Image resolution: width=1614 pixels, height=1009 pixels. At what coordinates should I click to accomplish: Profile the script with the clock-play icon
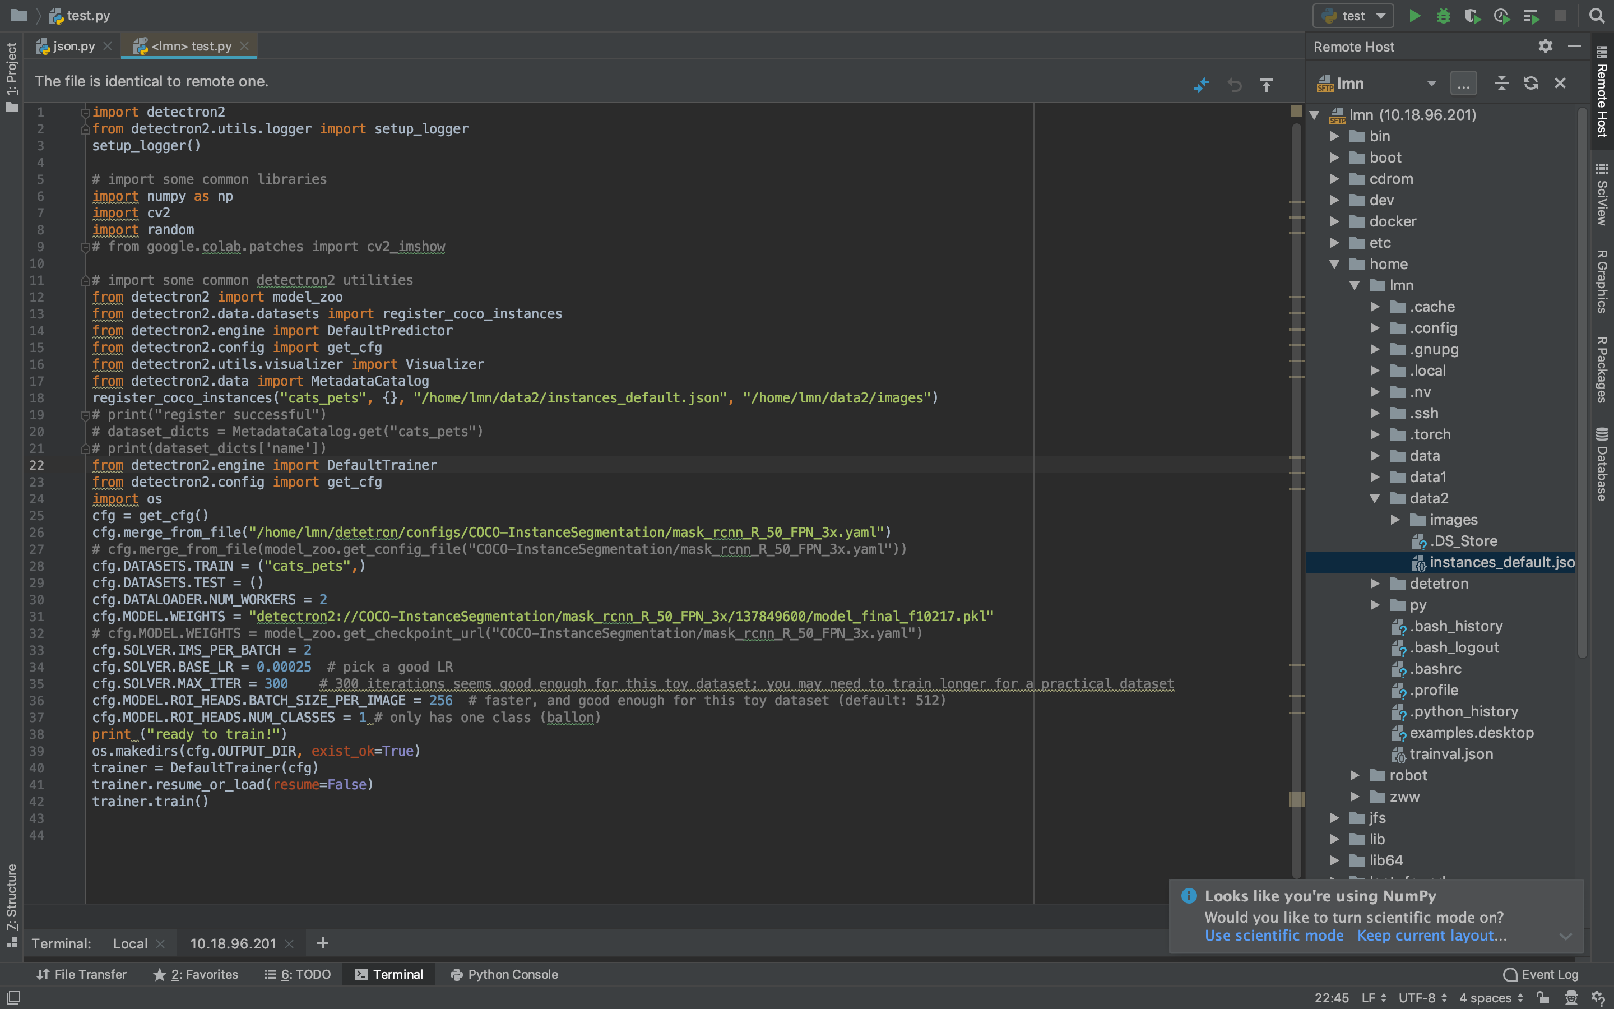tap(1502, 15)
